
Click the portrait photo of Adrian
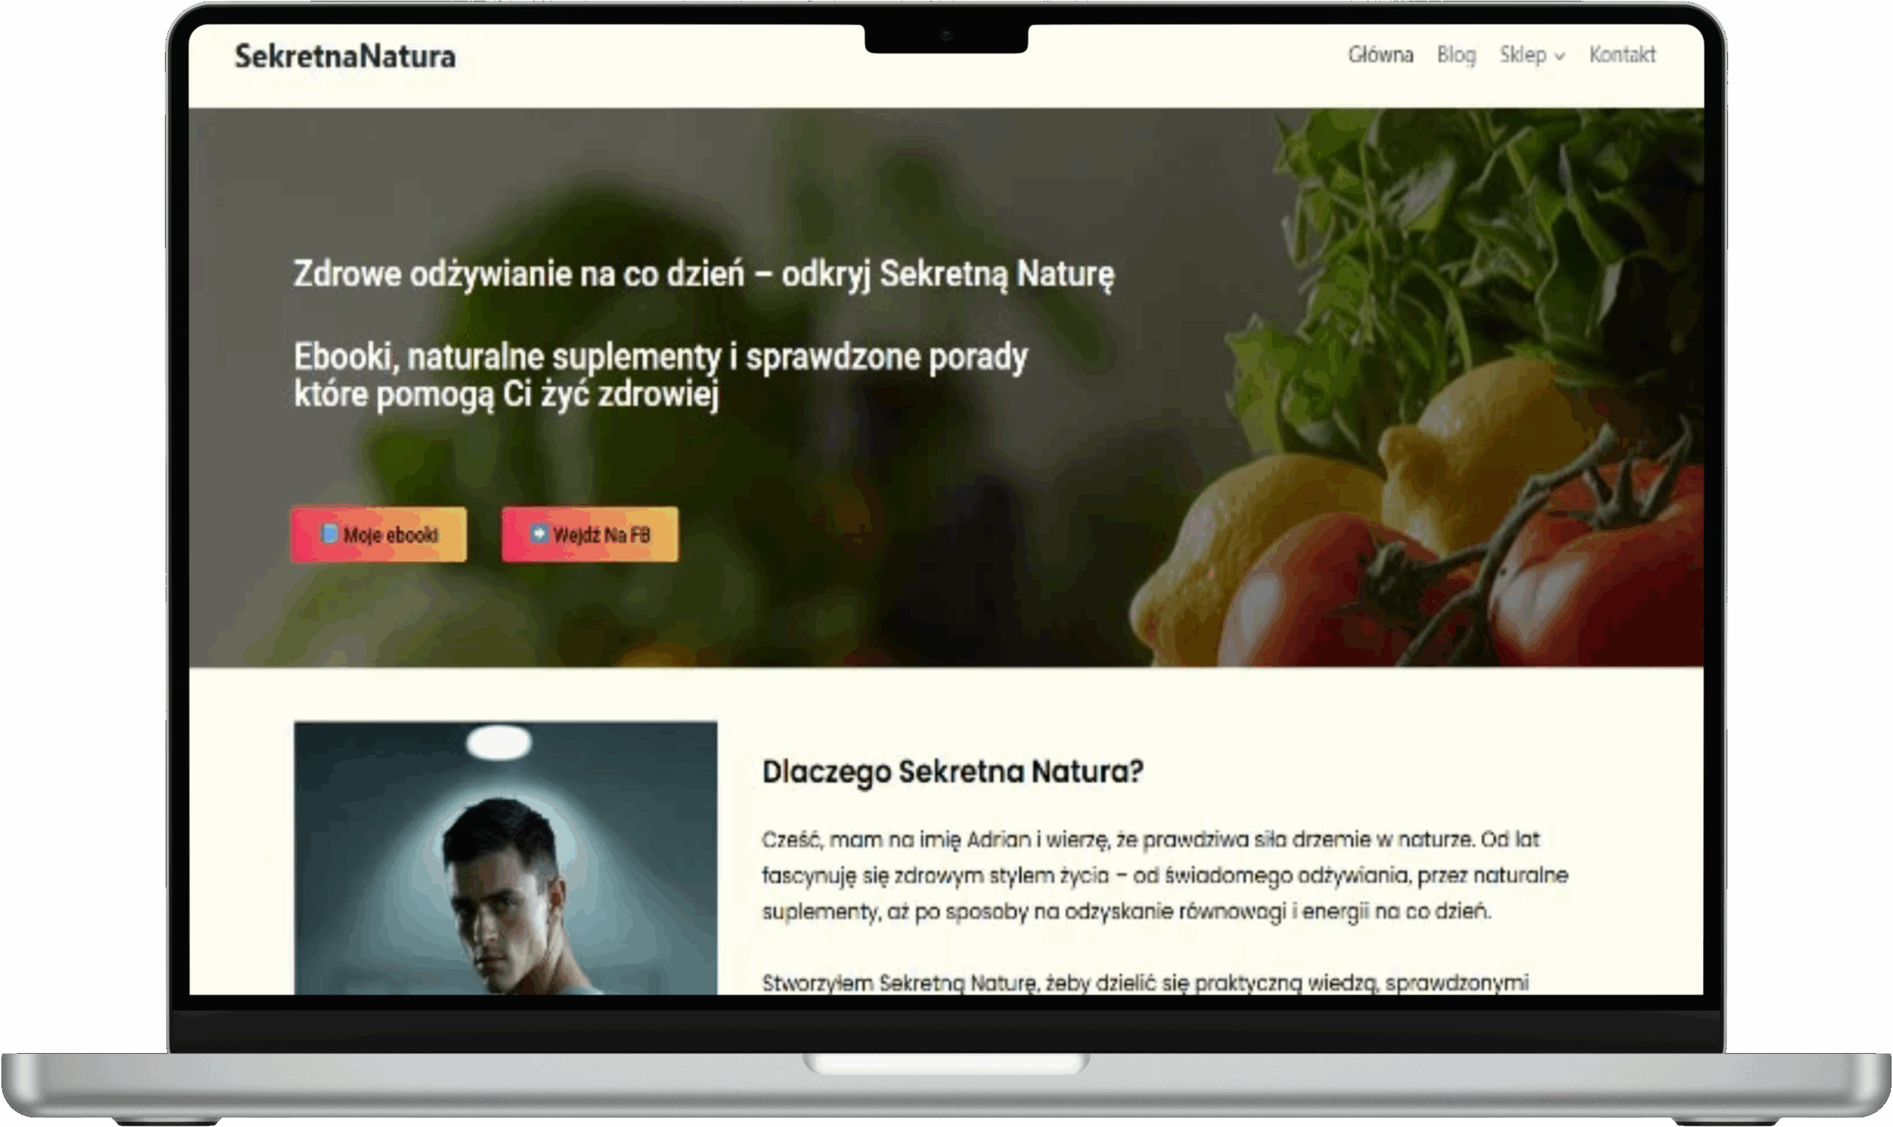(505, 857)
